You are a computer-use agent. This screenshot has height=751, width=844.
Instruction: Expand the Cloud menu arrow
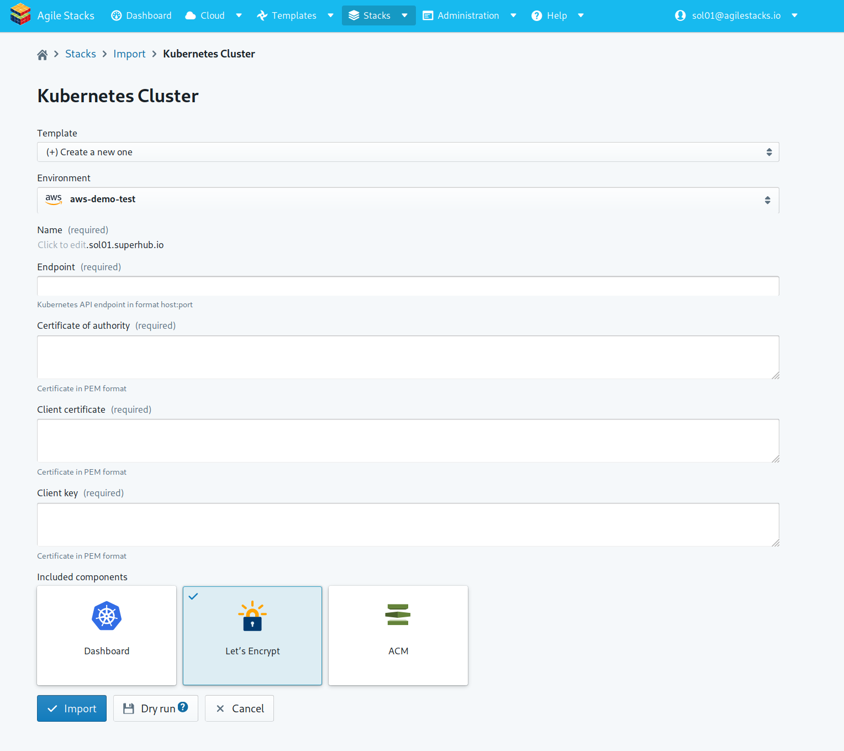click(x=239, y=15)
